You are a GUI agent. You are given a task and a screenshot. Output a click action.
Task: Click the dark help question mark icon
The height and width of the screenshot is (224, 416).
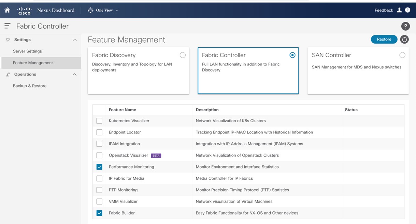[405, 26]
